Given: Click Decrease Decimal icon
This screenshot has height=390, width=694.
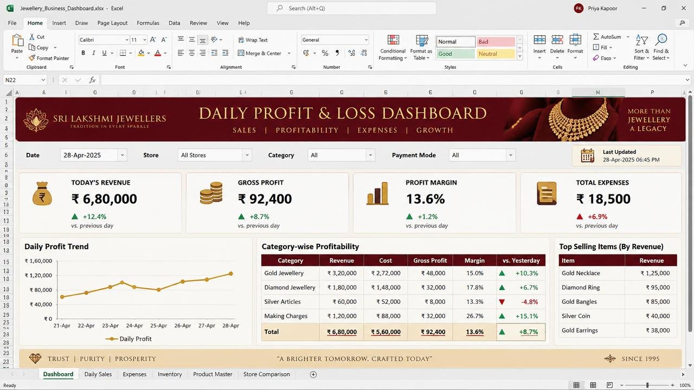Looking at the screenshot, I should click(364, 53).
